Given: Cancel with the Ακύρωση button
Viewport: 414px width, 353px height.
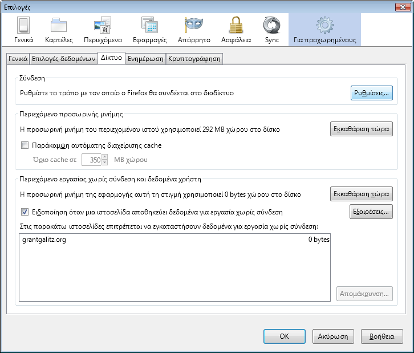Looking at the screenshot, I should 333,336.
